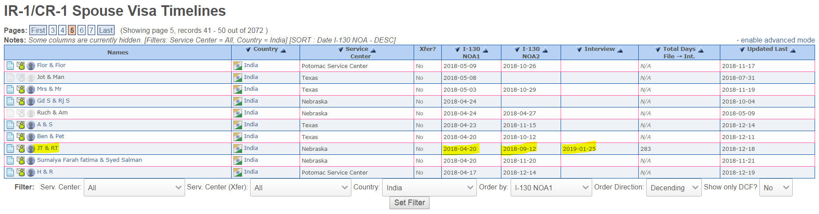Screen dimensions: 819x214
Task: Open the Show only DCF dropdown
Action: [x=776, y=188]
